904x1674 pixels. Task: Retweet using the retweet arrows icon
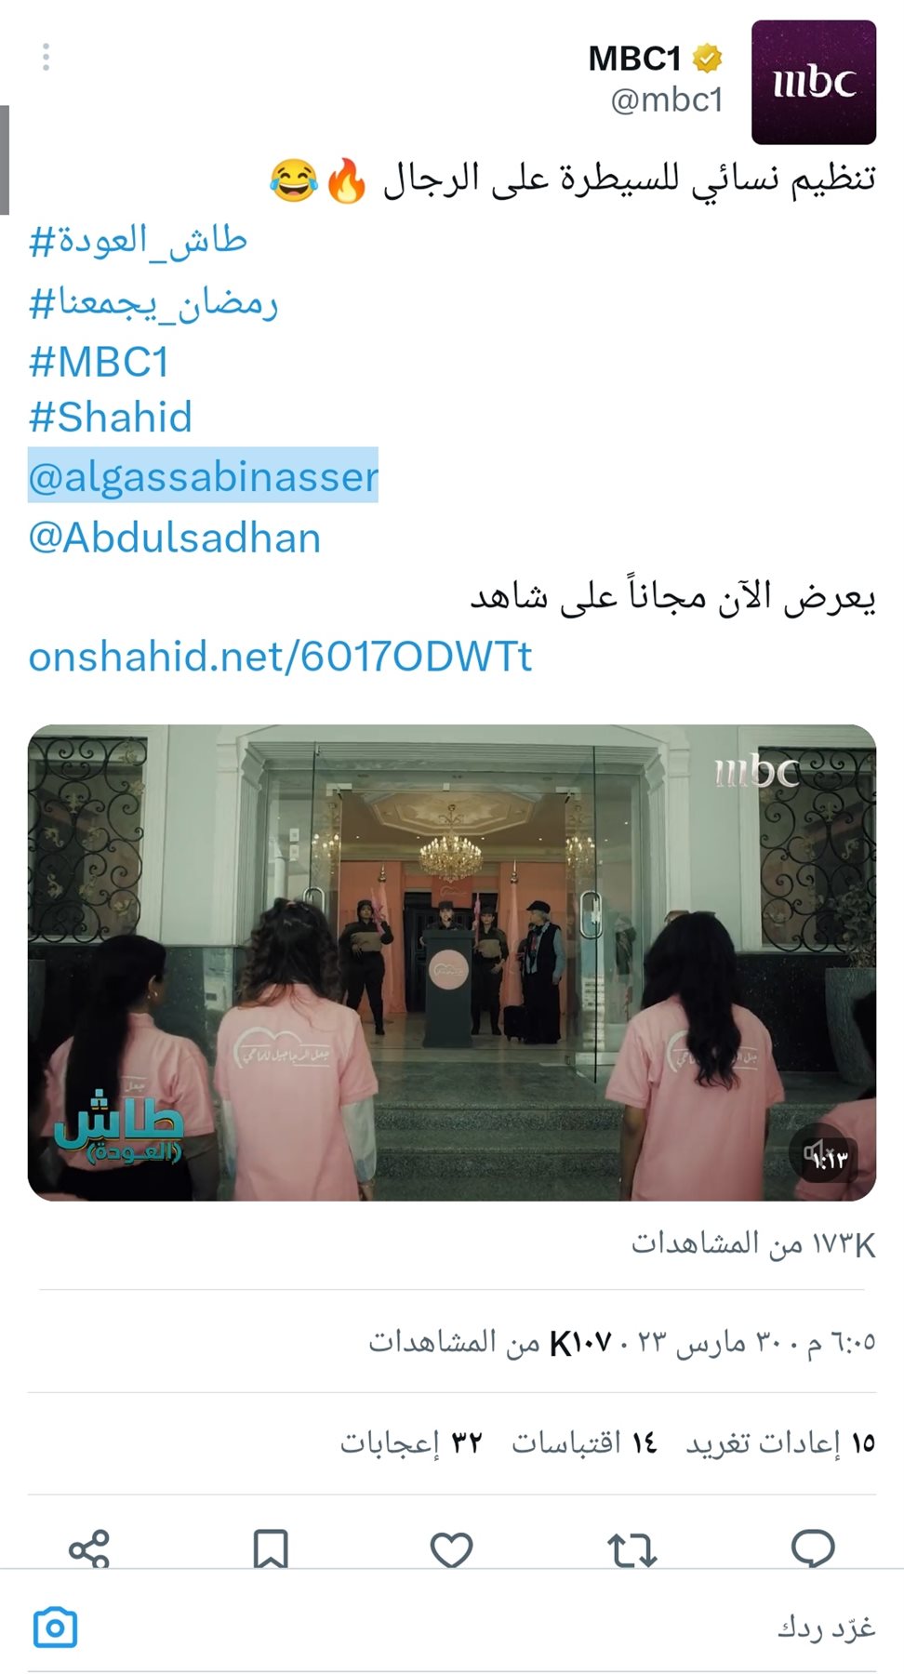pyautogui.click(x=632, y=1550)
